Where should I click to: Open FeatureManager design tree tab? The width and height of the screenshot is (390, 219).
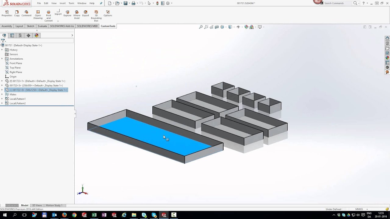point(4,35)
